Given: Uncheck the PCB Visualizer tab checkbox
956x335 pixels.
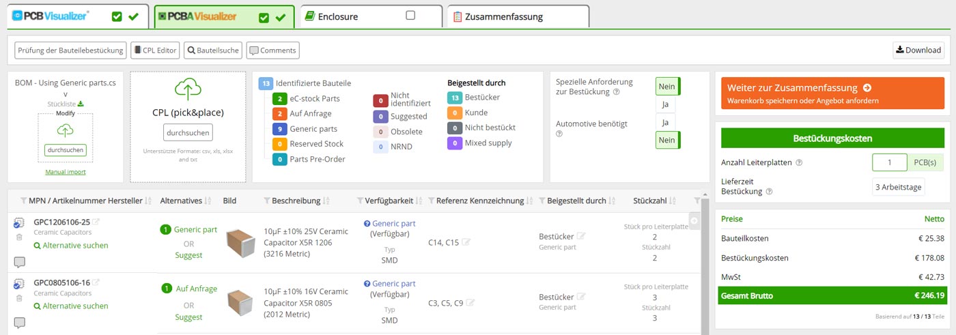Looking at the screenshot, I should click(x=117, y=16).
